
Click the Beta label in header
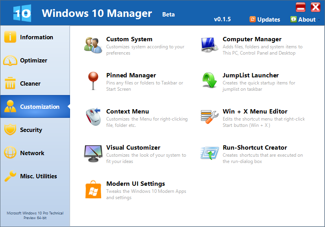tap(168, 15)
